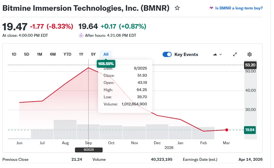Image resolution: width=274 pixels, height=168 pixels.
Task: Star BMNR to add to watchlist
Action: pos(177,8)
